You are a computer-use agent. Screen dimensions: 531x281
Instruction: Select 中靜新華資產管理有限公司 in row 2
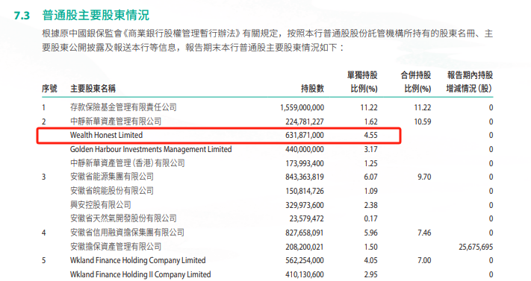116,121
